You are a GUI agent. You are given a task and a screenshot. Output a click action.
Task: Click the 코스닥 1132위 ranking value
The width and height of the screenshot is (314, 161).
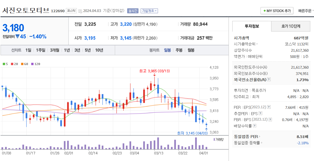point(296,44)
